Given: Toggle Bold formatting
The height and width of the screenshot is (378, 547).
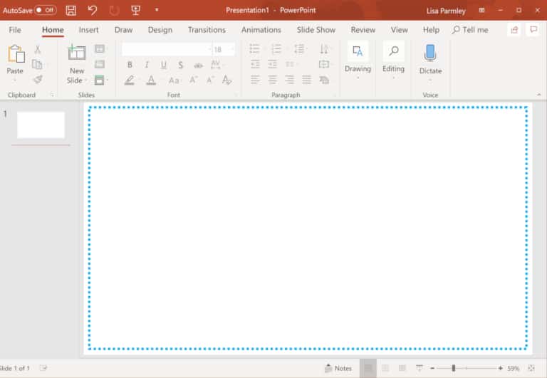Looking at the screenshot, I should point(130,65).
